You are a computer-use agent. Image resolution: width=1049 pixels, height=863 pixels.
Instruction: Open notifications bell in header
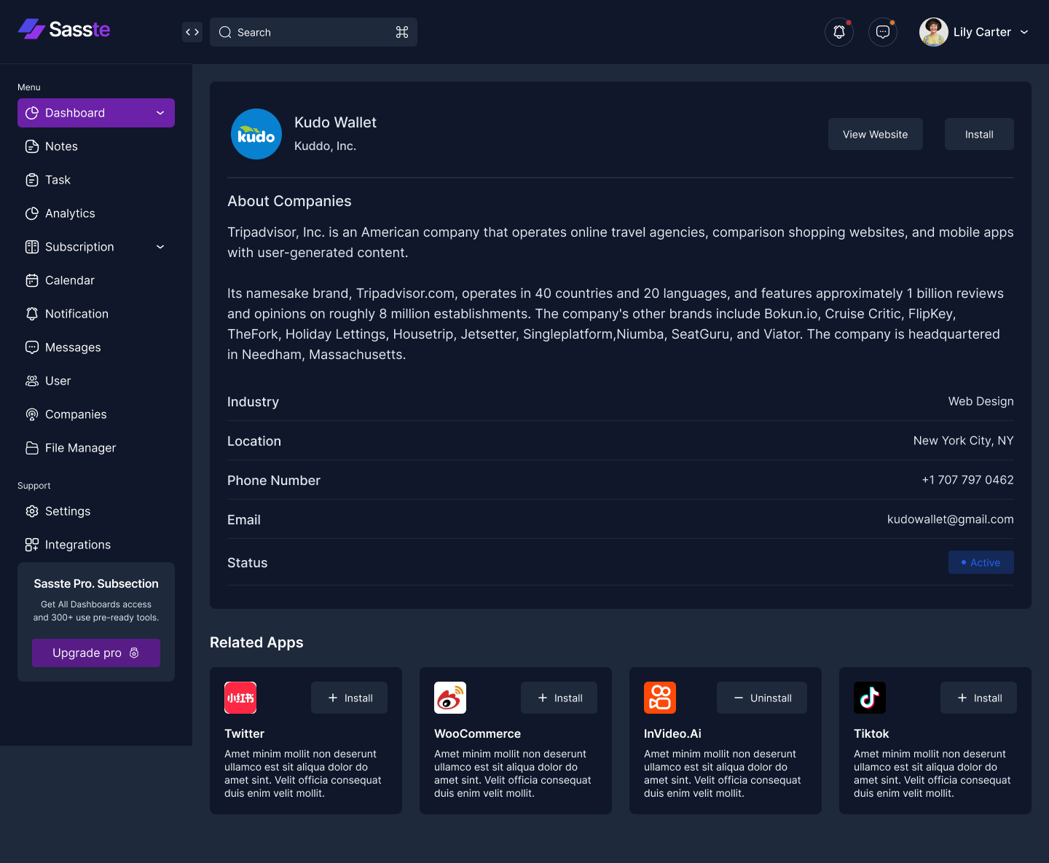839,32
